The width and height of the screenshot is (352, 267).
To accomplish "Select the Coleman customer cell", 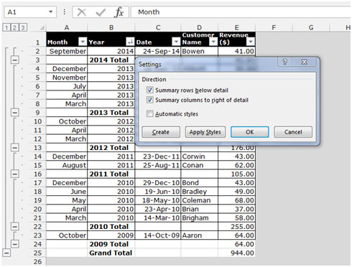I will tap(200, 200).
